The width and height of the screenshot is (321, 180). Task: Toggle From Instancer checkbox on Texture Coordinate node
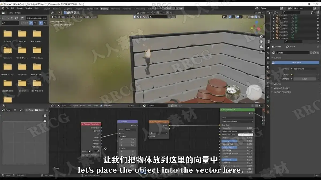(x=83, y=155)
